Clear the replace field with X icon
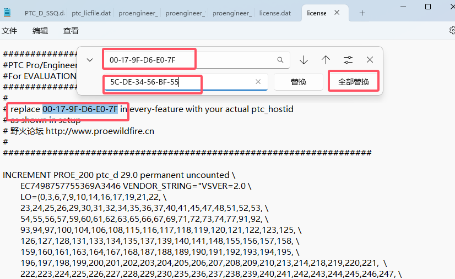The image size is (455, 279). pyautogui.click(x=258, y=82)
